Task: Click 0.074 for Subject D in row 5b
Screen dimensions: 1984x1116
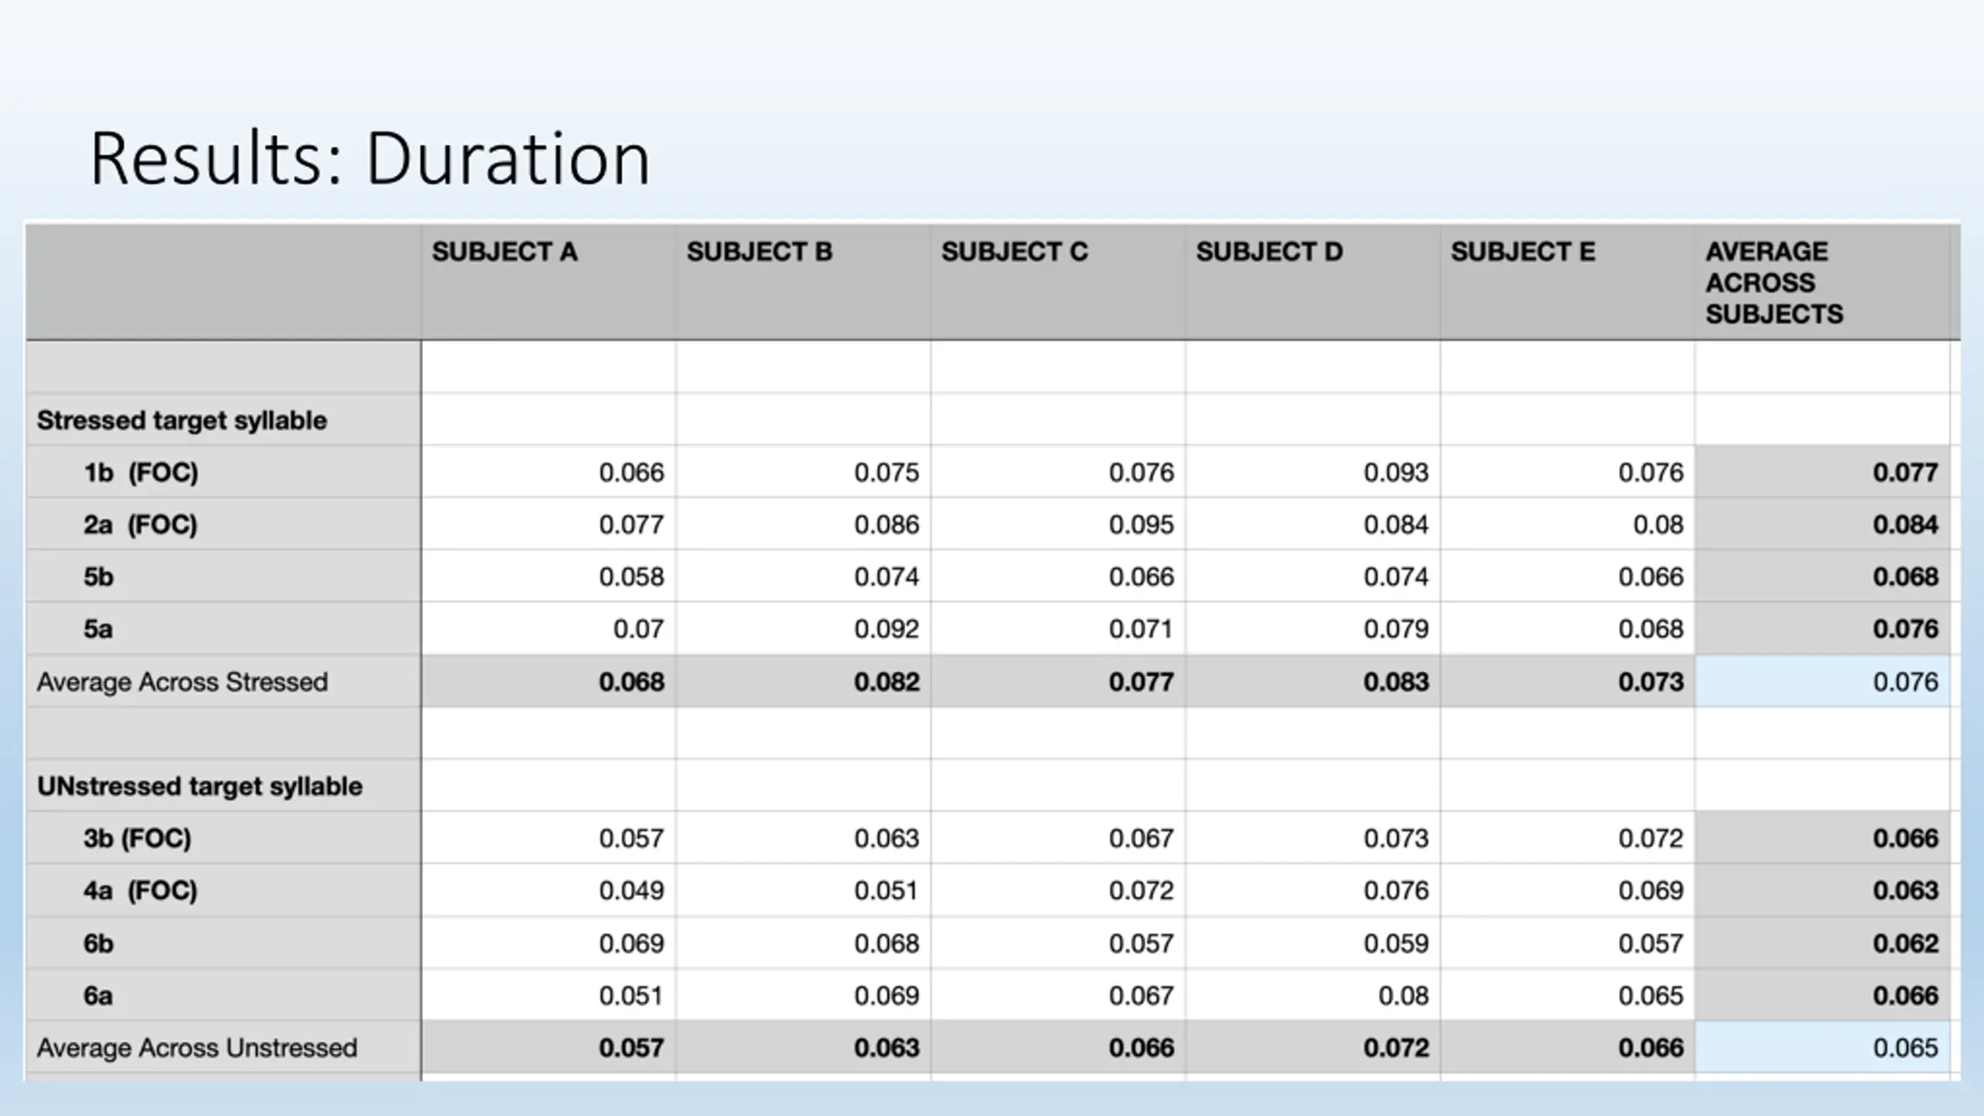Action: [x=1396, y=577]
